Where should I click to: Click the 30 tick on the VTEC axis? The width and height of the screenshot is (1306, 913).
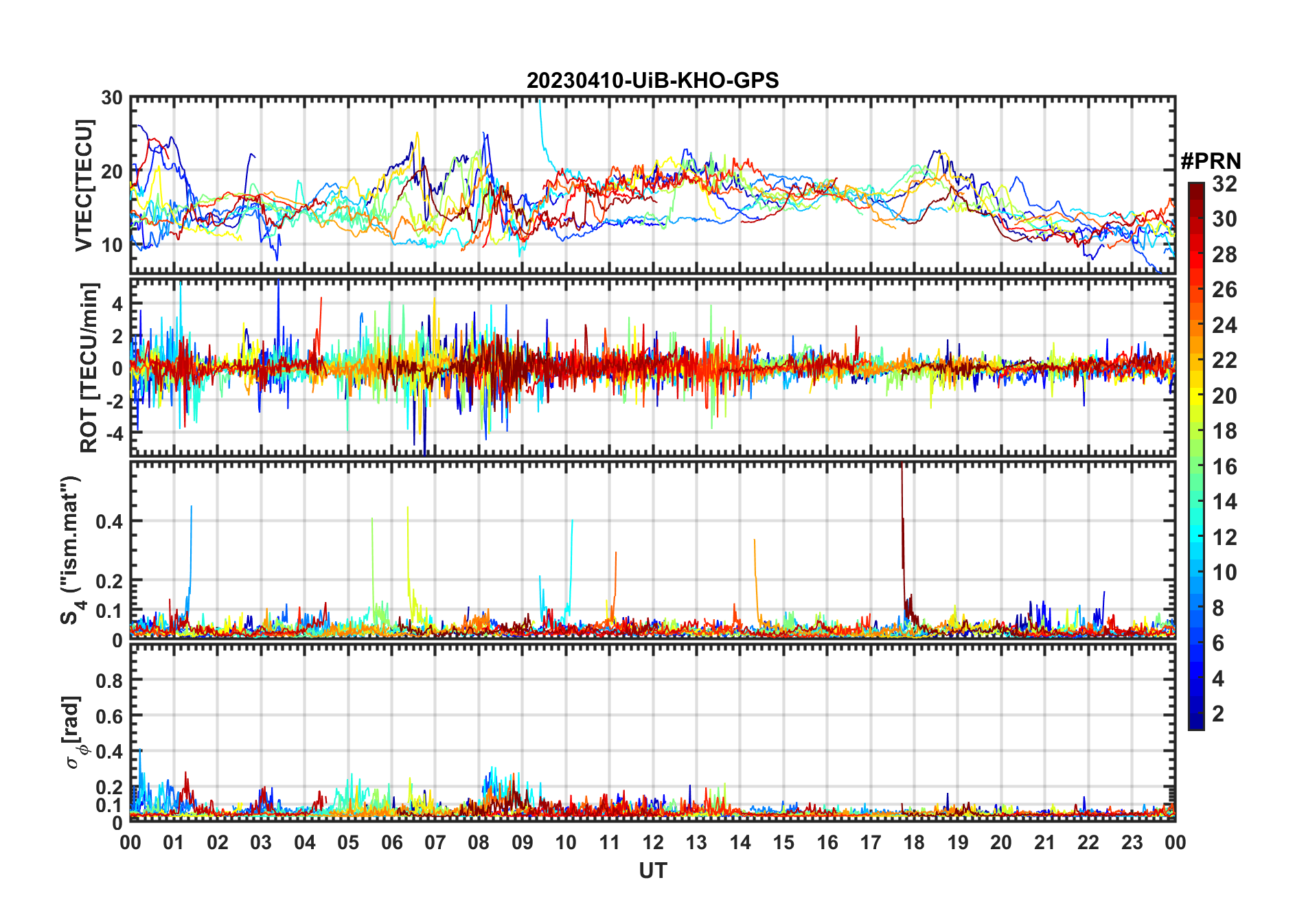pos(112,98)
